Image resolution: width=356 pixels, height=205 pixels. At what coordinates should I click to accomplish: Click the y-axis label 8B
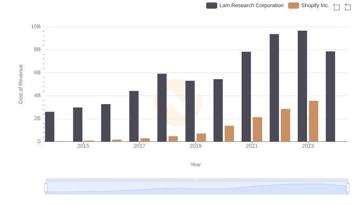click(37, 49)
